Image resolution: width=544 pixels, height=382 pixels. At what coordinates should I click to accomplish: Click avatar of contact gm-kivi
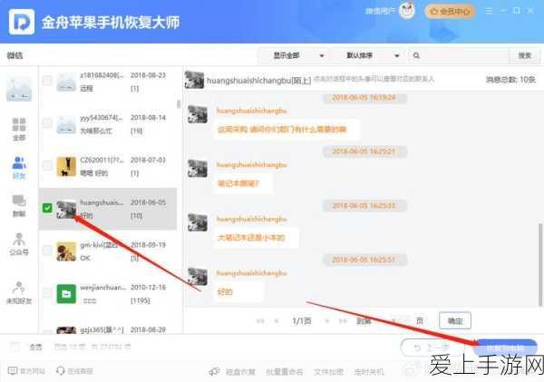coord(66,251)
